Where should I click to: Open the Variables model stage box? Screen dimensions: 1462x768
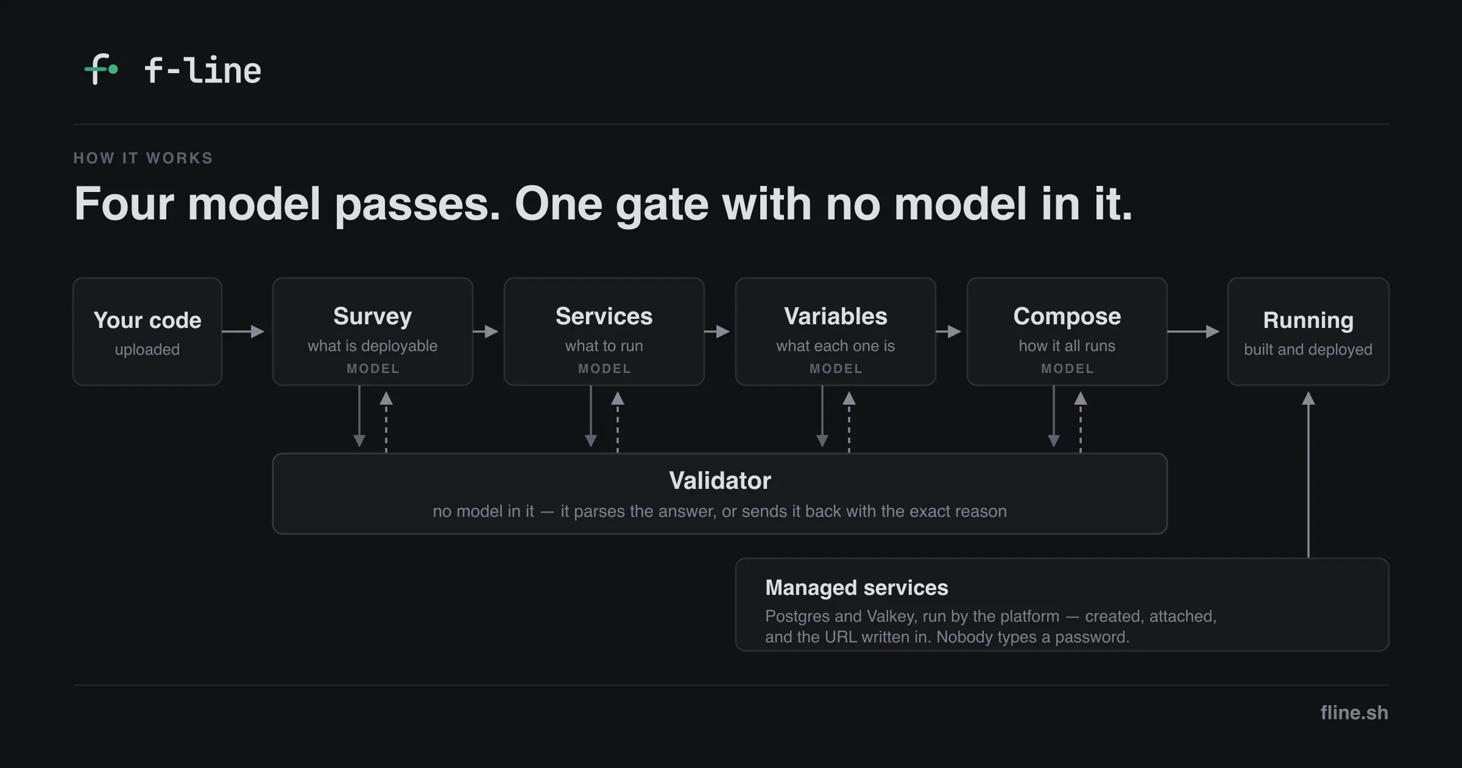836,332
